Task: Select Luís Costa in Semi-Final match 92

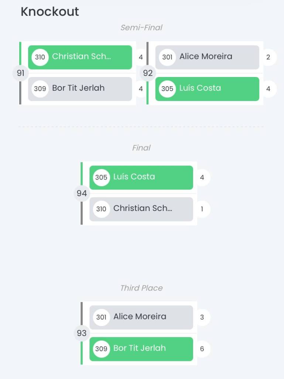Action: (200, 88)
